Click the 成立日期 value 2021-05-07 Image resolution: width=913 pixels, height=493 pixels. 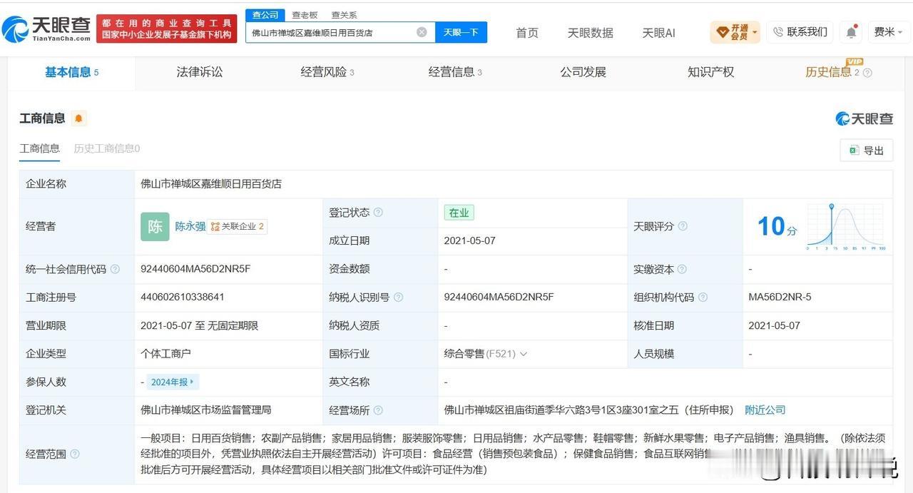tap(469, 240)
